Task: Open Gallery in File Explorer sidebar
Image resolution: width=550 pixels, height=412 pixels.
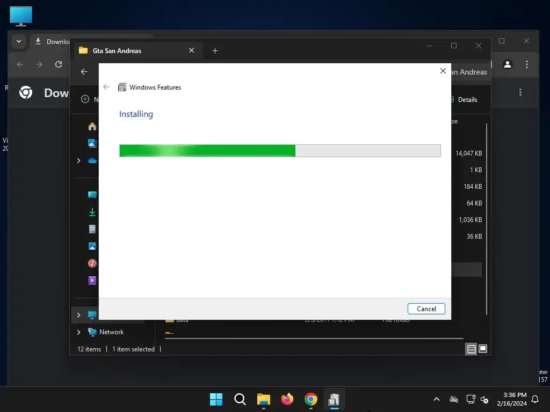Action: [x=92, y=143]
